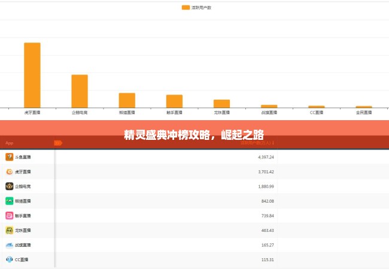The image size is (389, 269).
Task: Sort by the 活跃用户数(万人) column header
Action: pyautogui.click(x=257, y=143)
